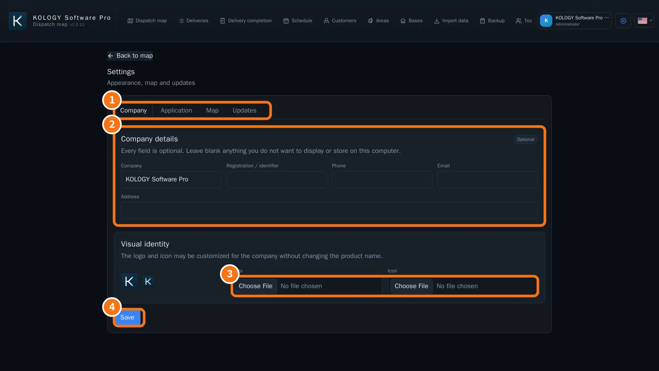Click the Back to map link
Screen dimensions: 659x371
[x=130, y=56]
